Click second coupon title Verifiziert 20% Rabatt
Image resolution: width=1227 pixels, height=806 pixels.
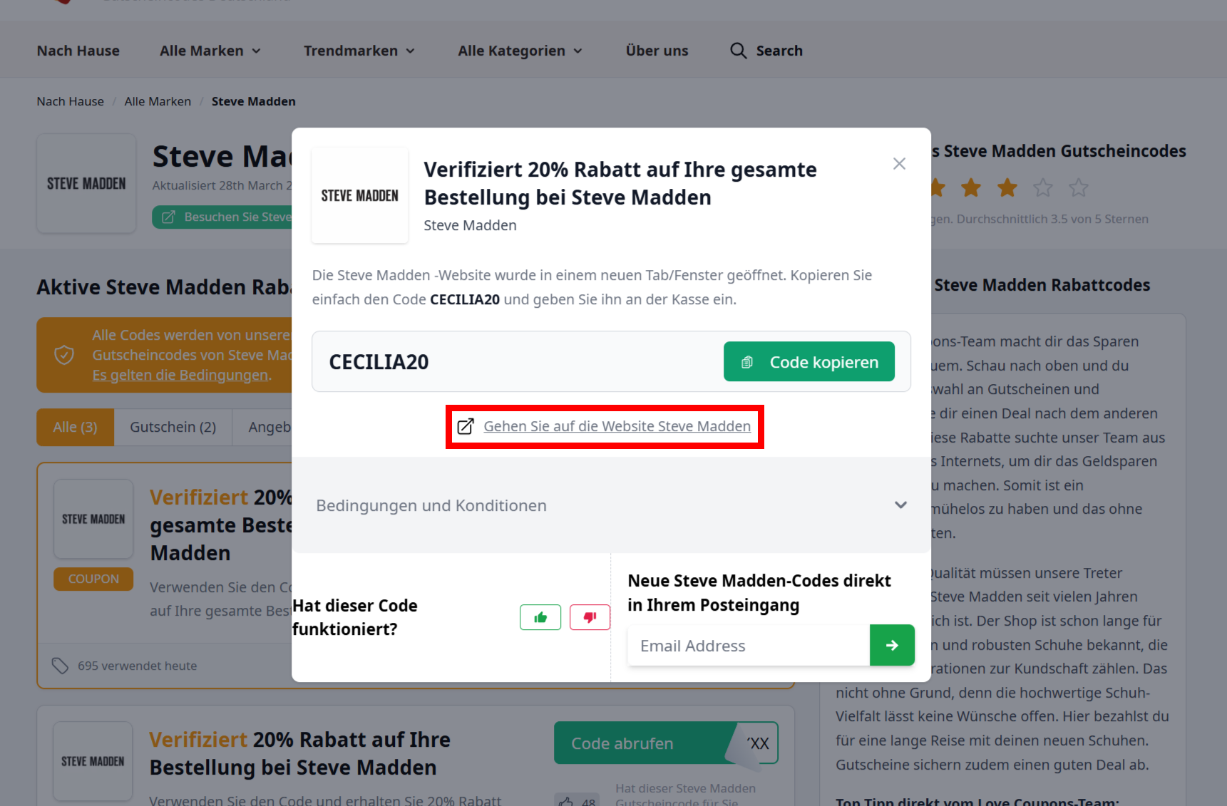coord(299,753)
